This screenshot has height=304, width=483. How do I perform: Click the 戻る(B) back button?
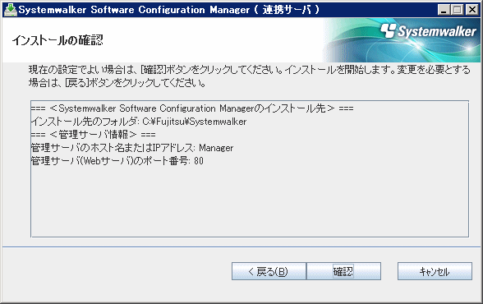(x=269, y=271)
